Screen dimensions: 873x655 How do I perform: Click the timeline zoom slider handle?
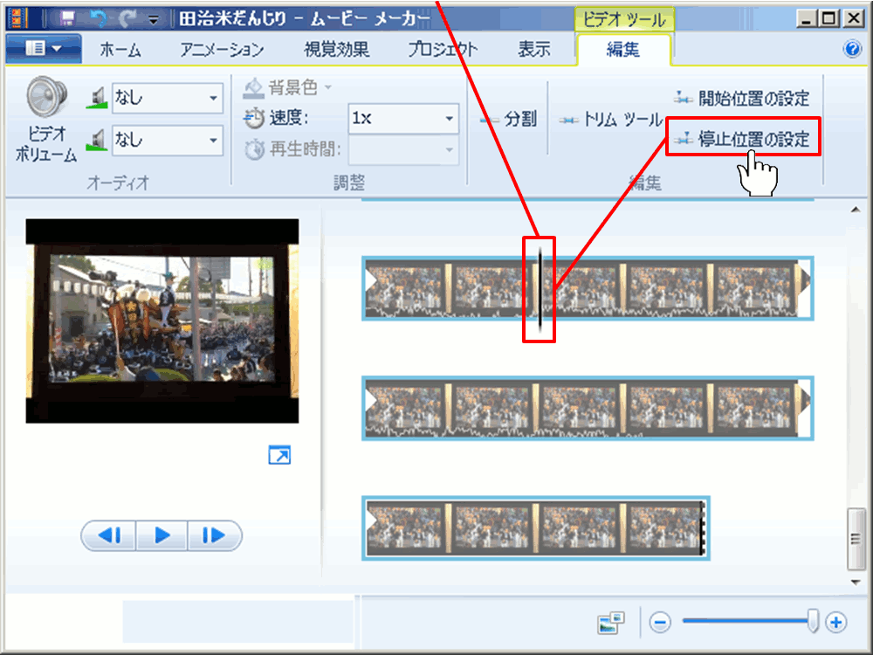(x=813, y=621)
